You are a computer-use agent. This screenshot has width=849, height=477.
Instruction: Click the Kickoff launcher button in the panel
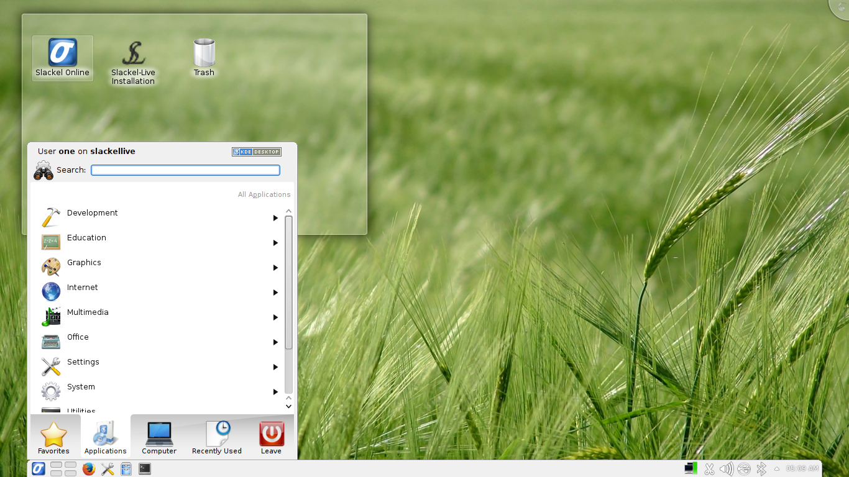point(39,469)
